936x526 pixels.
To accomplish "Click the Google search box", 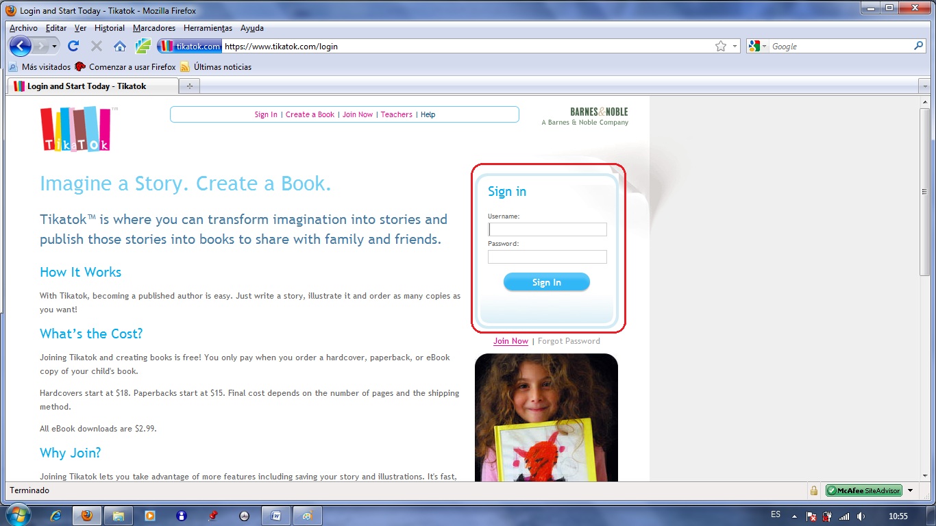I will tap(841, 46).
